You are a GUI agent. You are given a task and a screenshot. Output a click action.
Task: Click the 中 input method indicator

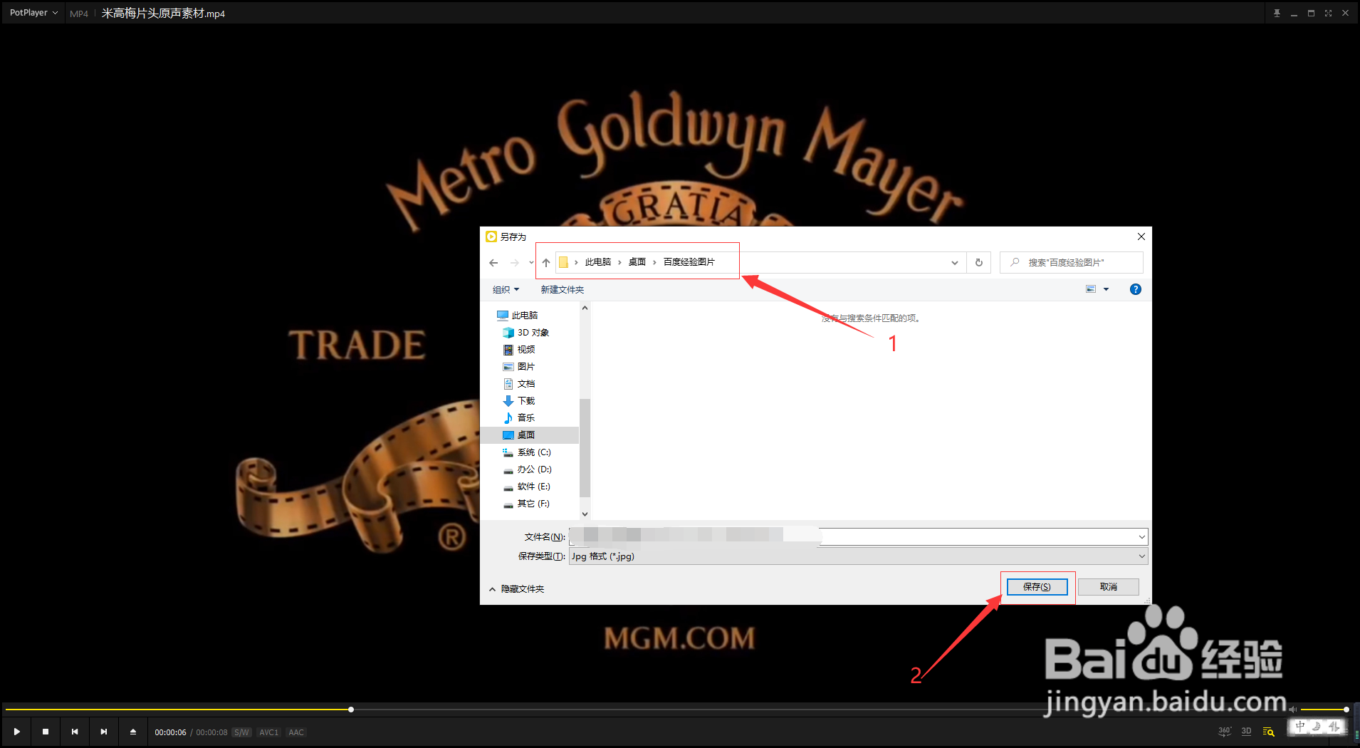click(1300, 727)
